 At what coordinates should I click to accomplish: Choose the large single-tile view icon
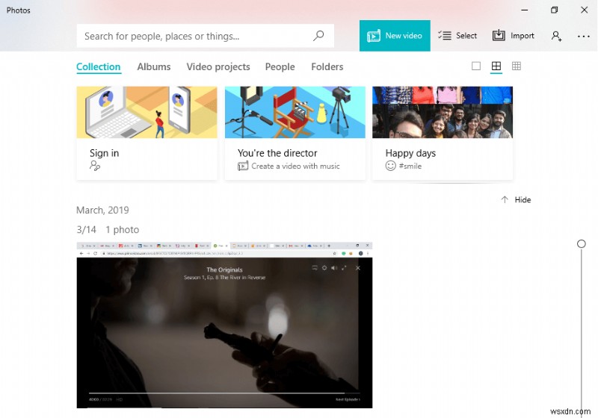476,66
